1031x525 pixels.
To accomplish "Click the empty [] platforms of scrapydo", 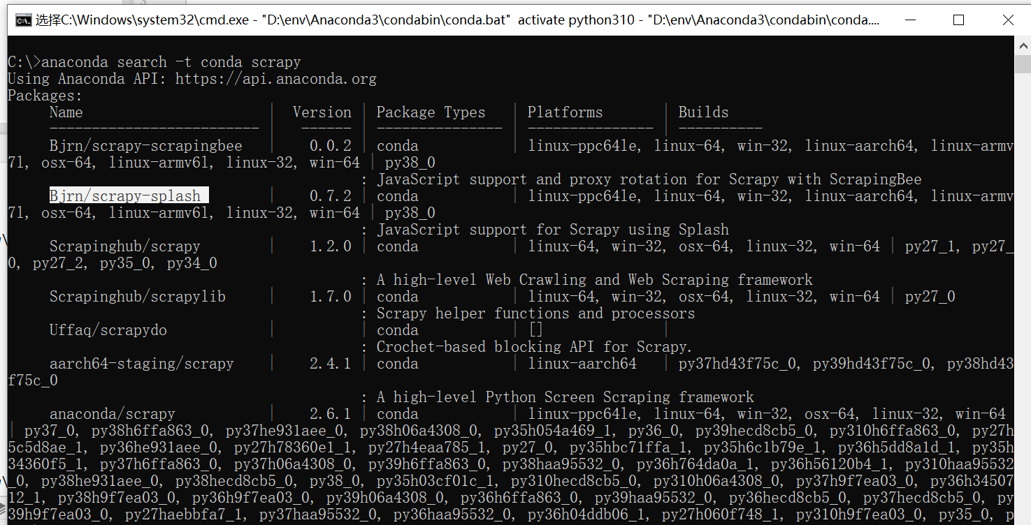I will pyautogui.click(x=535, y=330).
